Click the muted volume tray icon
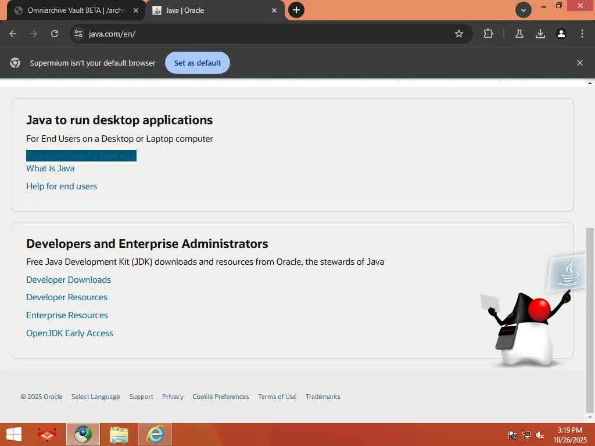The width and height of the screenshot is (595, 446). click(x=540, y=434)
